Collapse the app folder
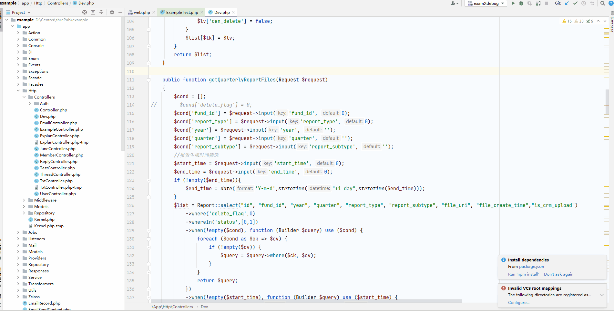This screenshot has height=311, width=614. (x=13, y=26)
